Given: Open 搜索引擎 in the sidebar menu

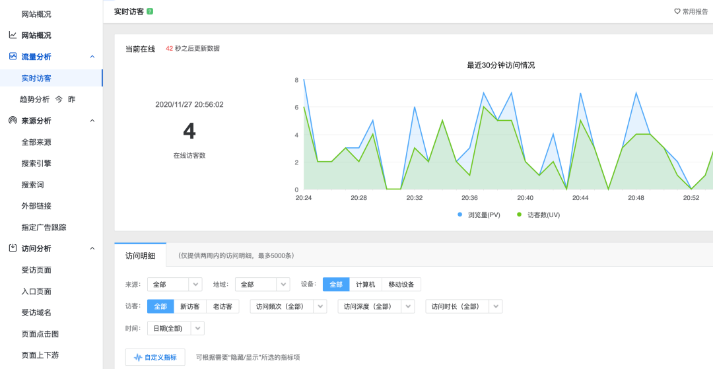Looking at the screenshot, I should click(36, 163).
